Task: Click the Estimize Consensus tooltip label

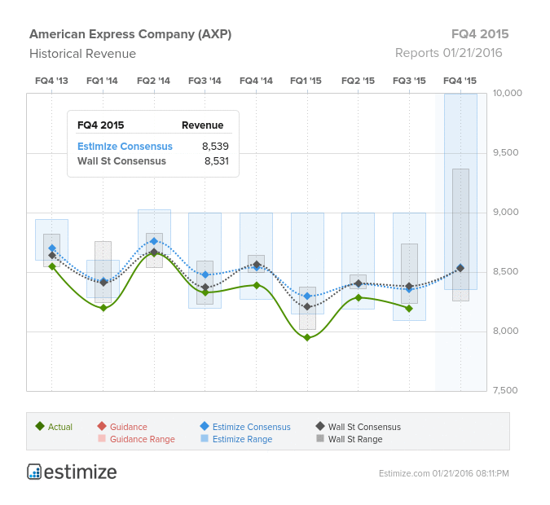Action: (125, 147)
